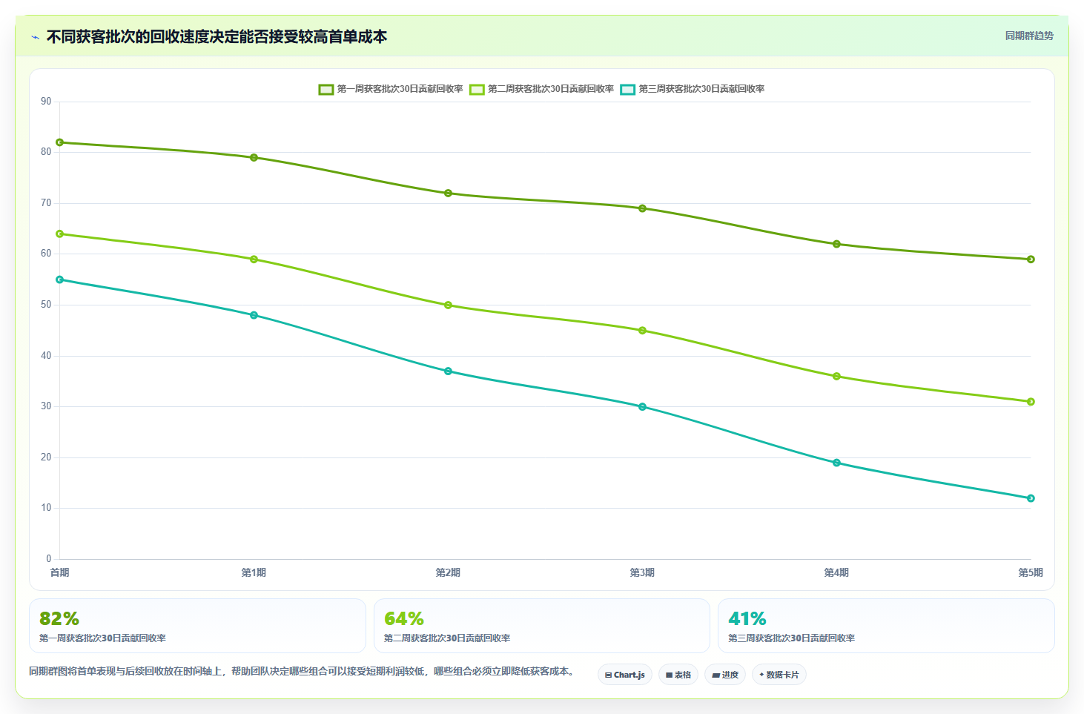Click the dark green data point at 第1期

pos(254,157)
